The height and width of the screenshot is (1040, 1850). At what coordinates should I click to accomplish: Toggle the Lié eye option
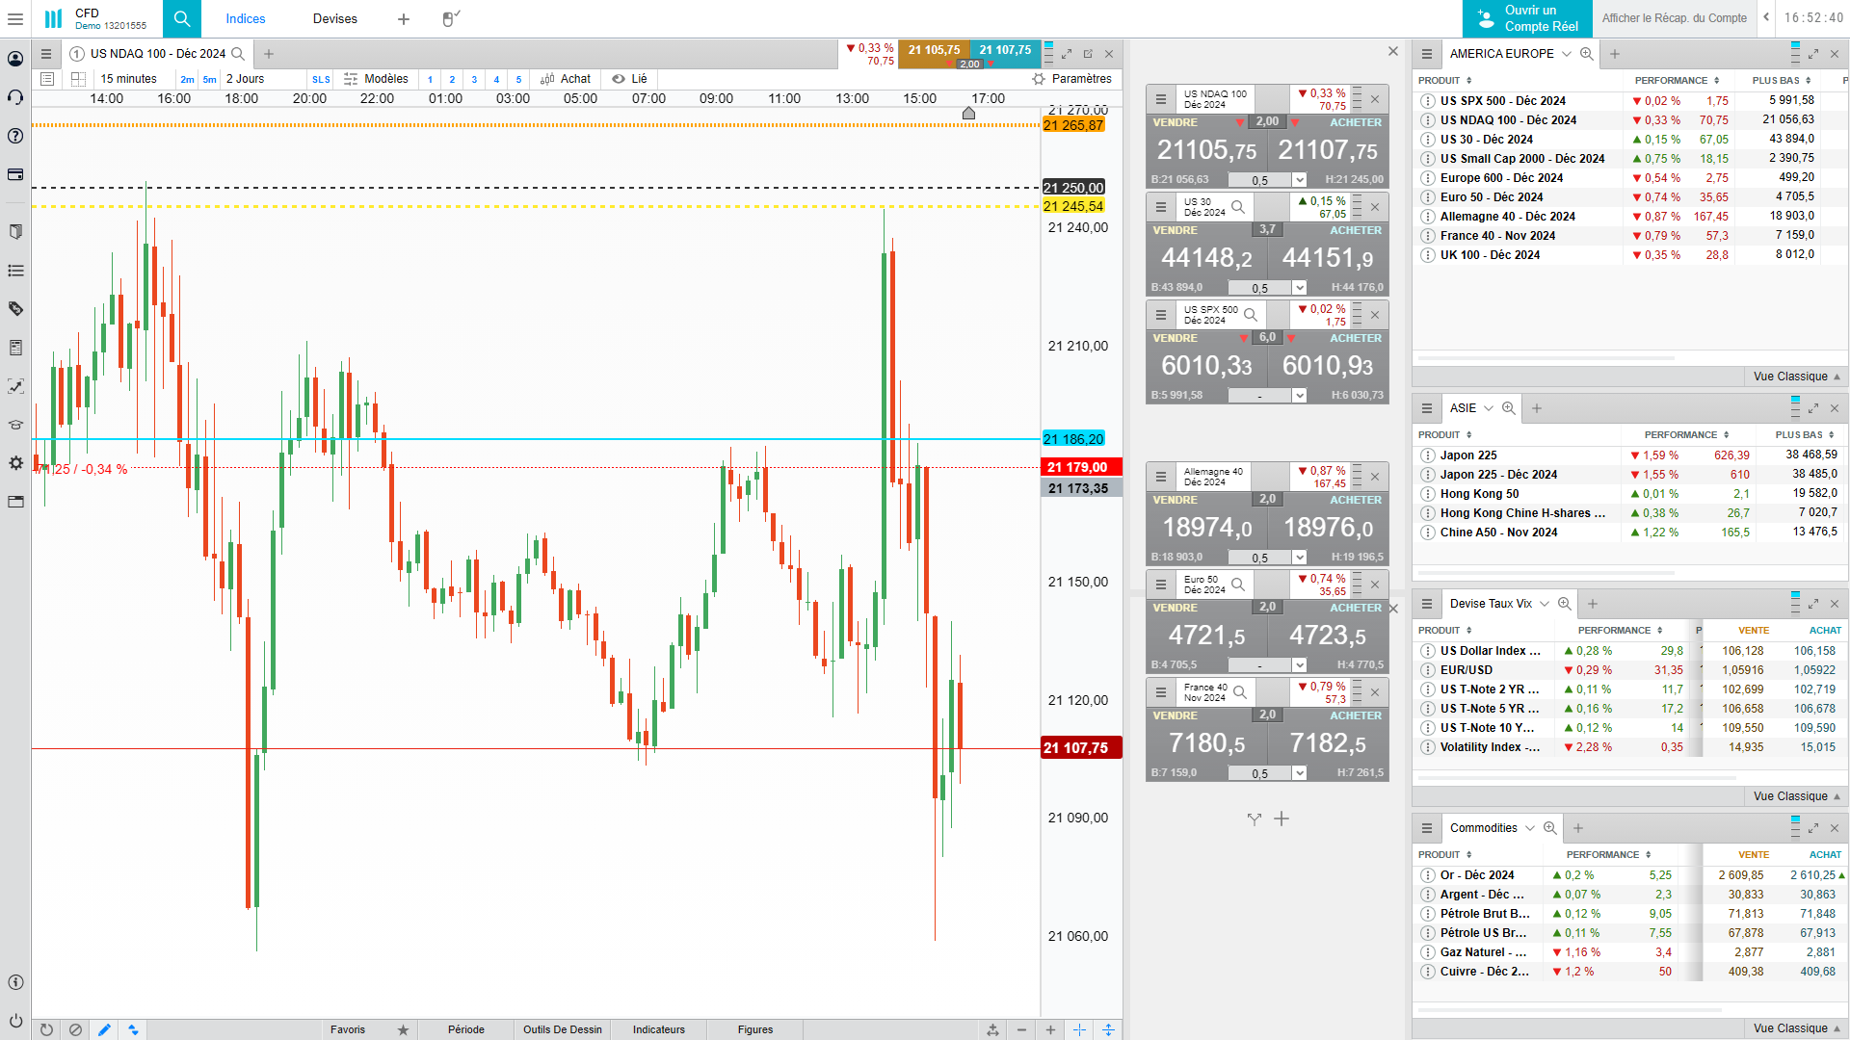coord(630,79)
